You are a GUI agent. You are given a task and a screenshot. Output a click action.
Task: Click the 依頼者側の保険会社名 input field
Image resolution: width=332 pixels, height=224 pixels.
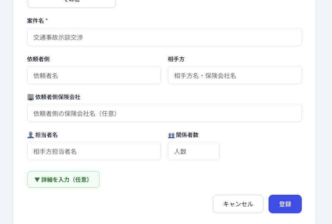(164, 113)
